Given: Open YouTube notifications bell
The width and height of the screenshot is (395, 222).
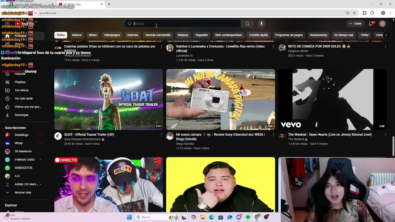Looking at the screenshot, I should [371, 23].
